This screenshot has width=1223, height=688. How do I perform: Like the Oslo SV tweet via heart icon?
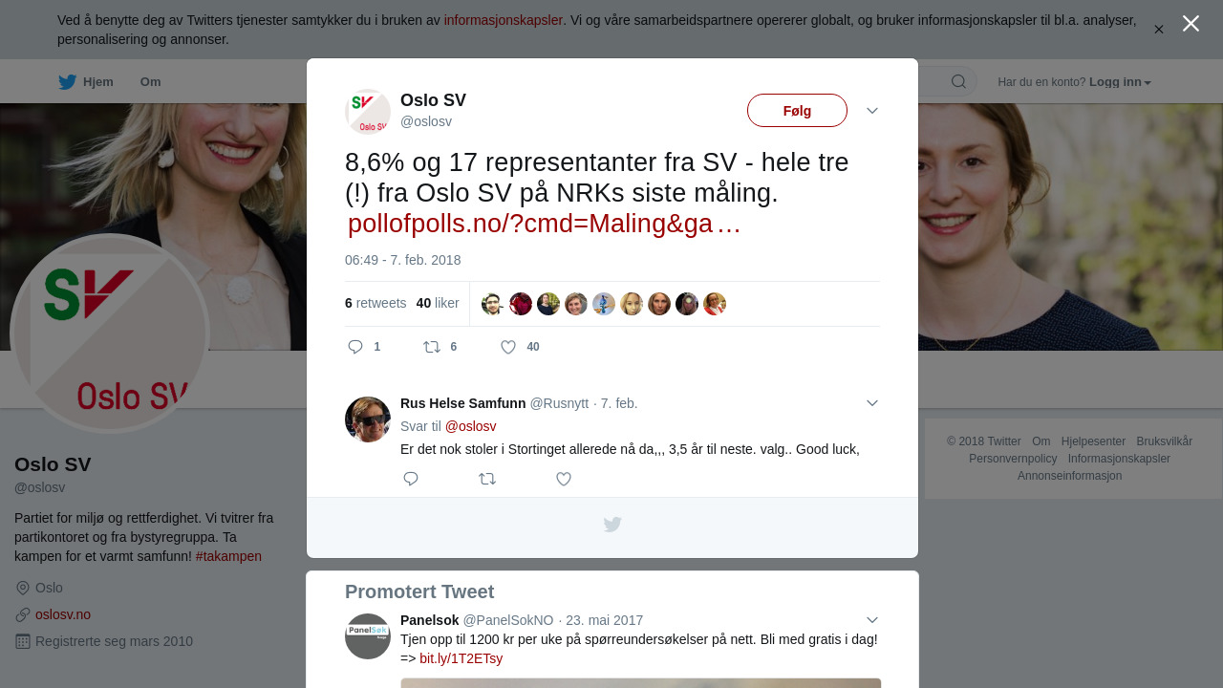pyautogui.click(x=508, y=347)
